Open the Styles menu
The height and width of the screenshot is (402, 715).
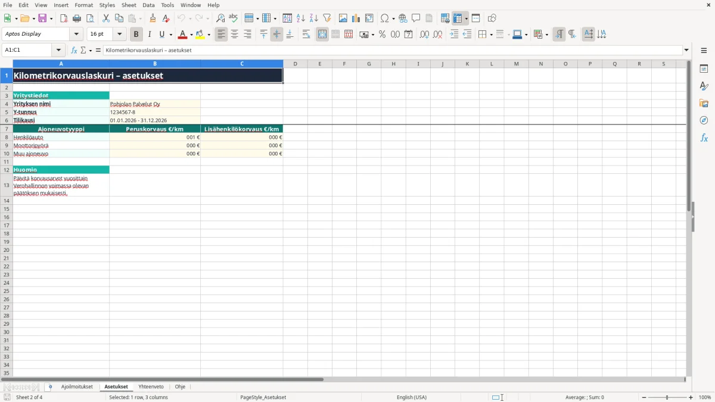point(107,5)
